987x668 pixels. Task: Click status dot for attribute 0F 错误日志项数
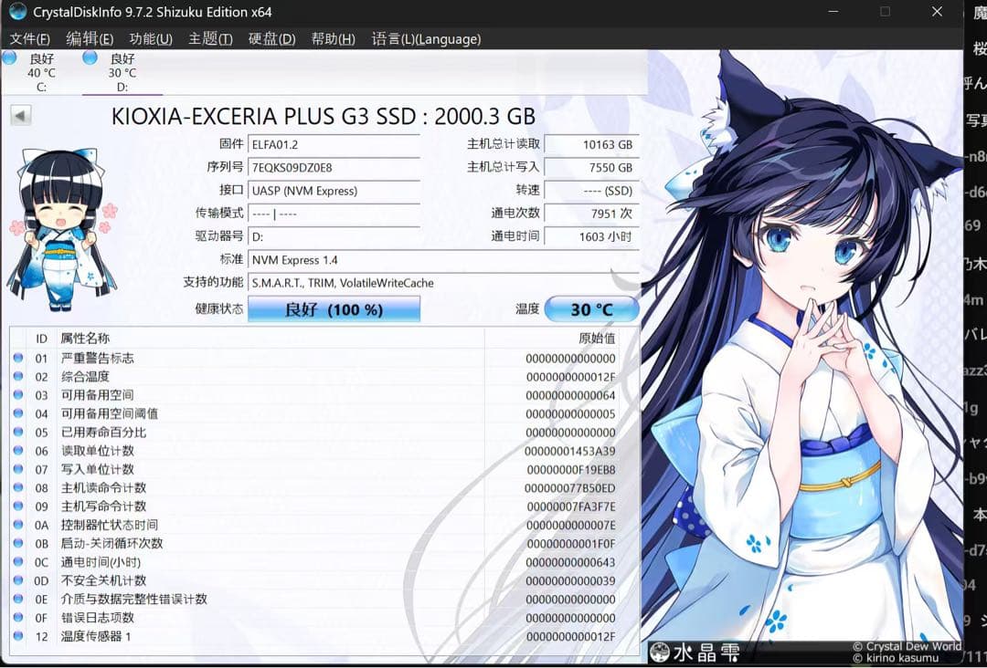click(x=18, y=617)
